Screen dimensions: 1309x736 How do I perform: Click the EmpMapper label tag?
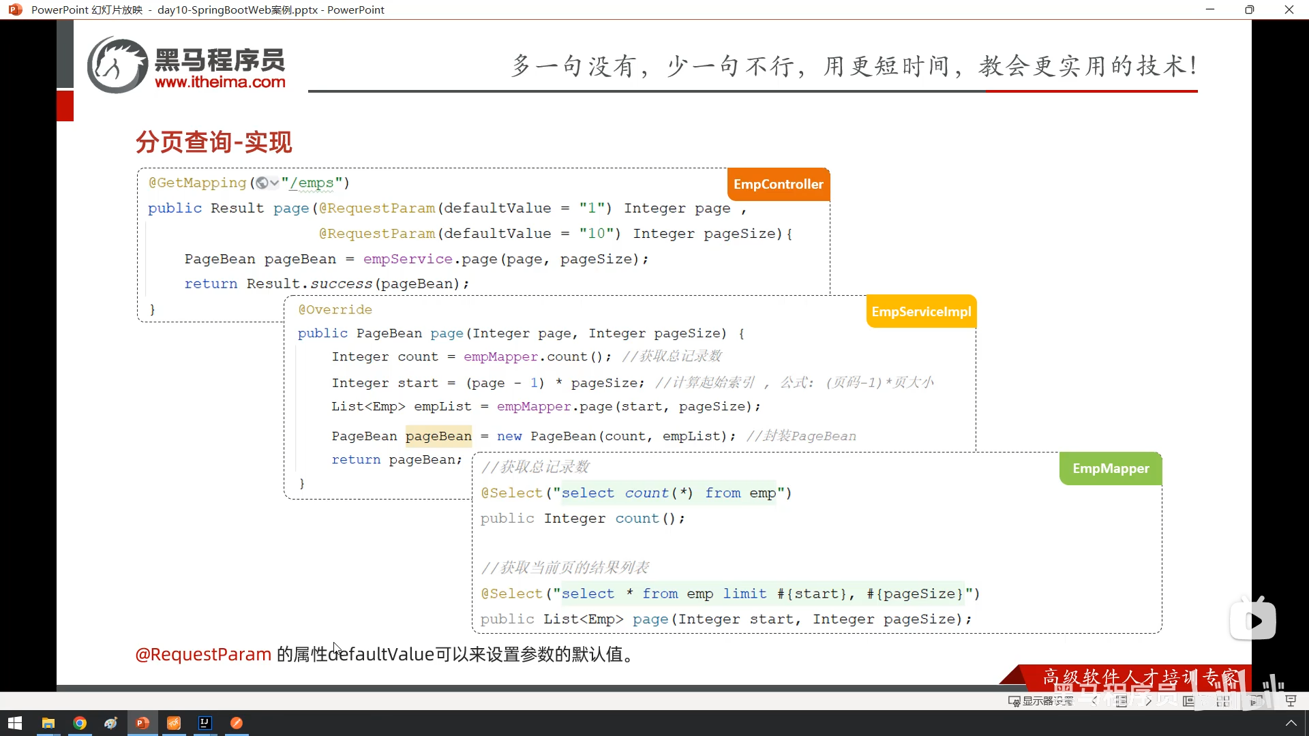click(x=1111, y=468)
